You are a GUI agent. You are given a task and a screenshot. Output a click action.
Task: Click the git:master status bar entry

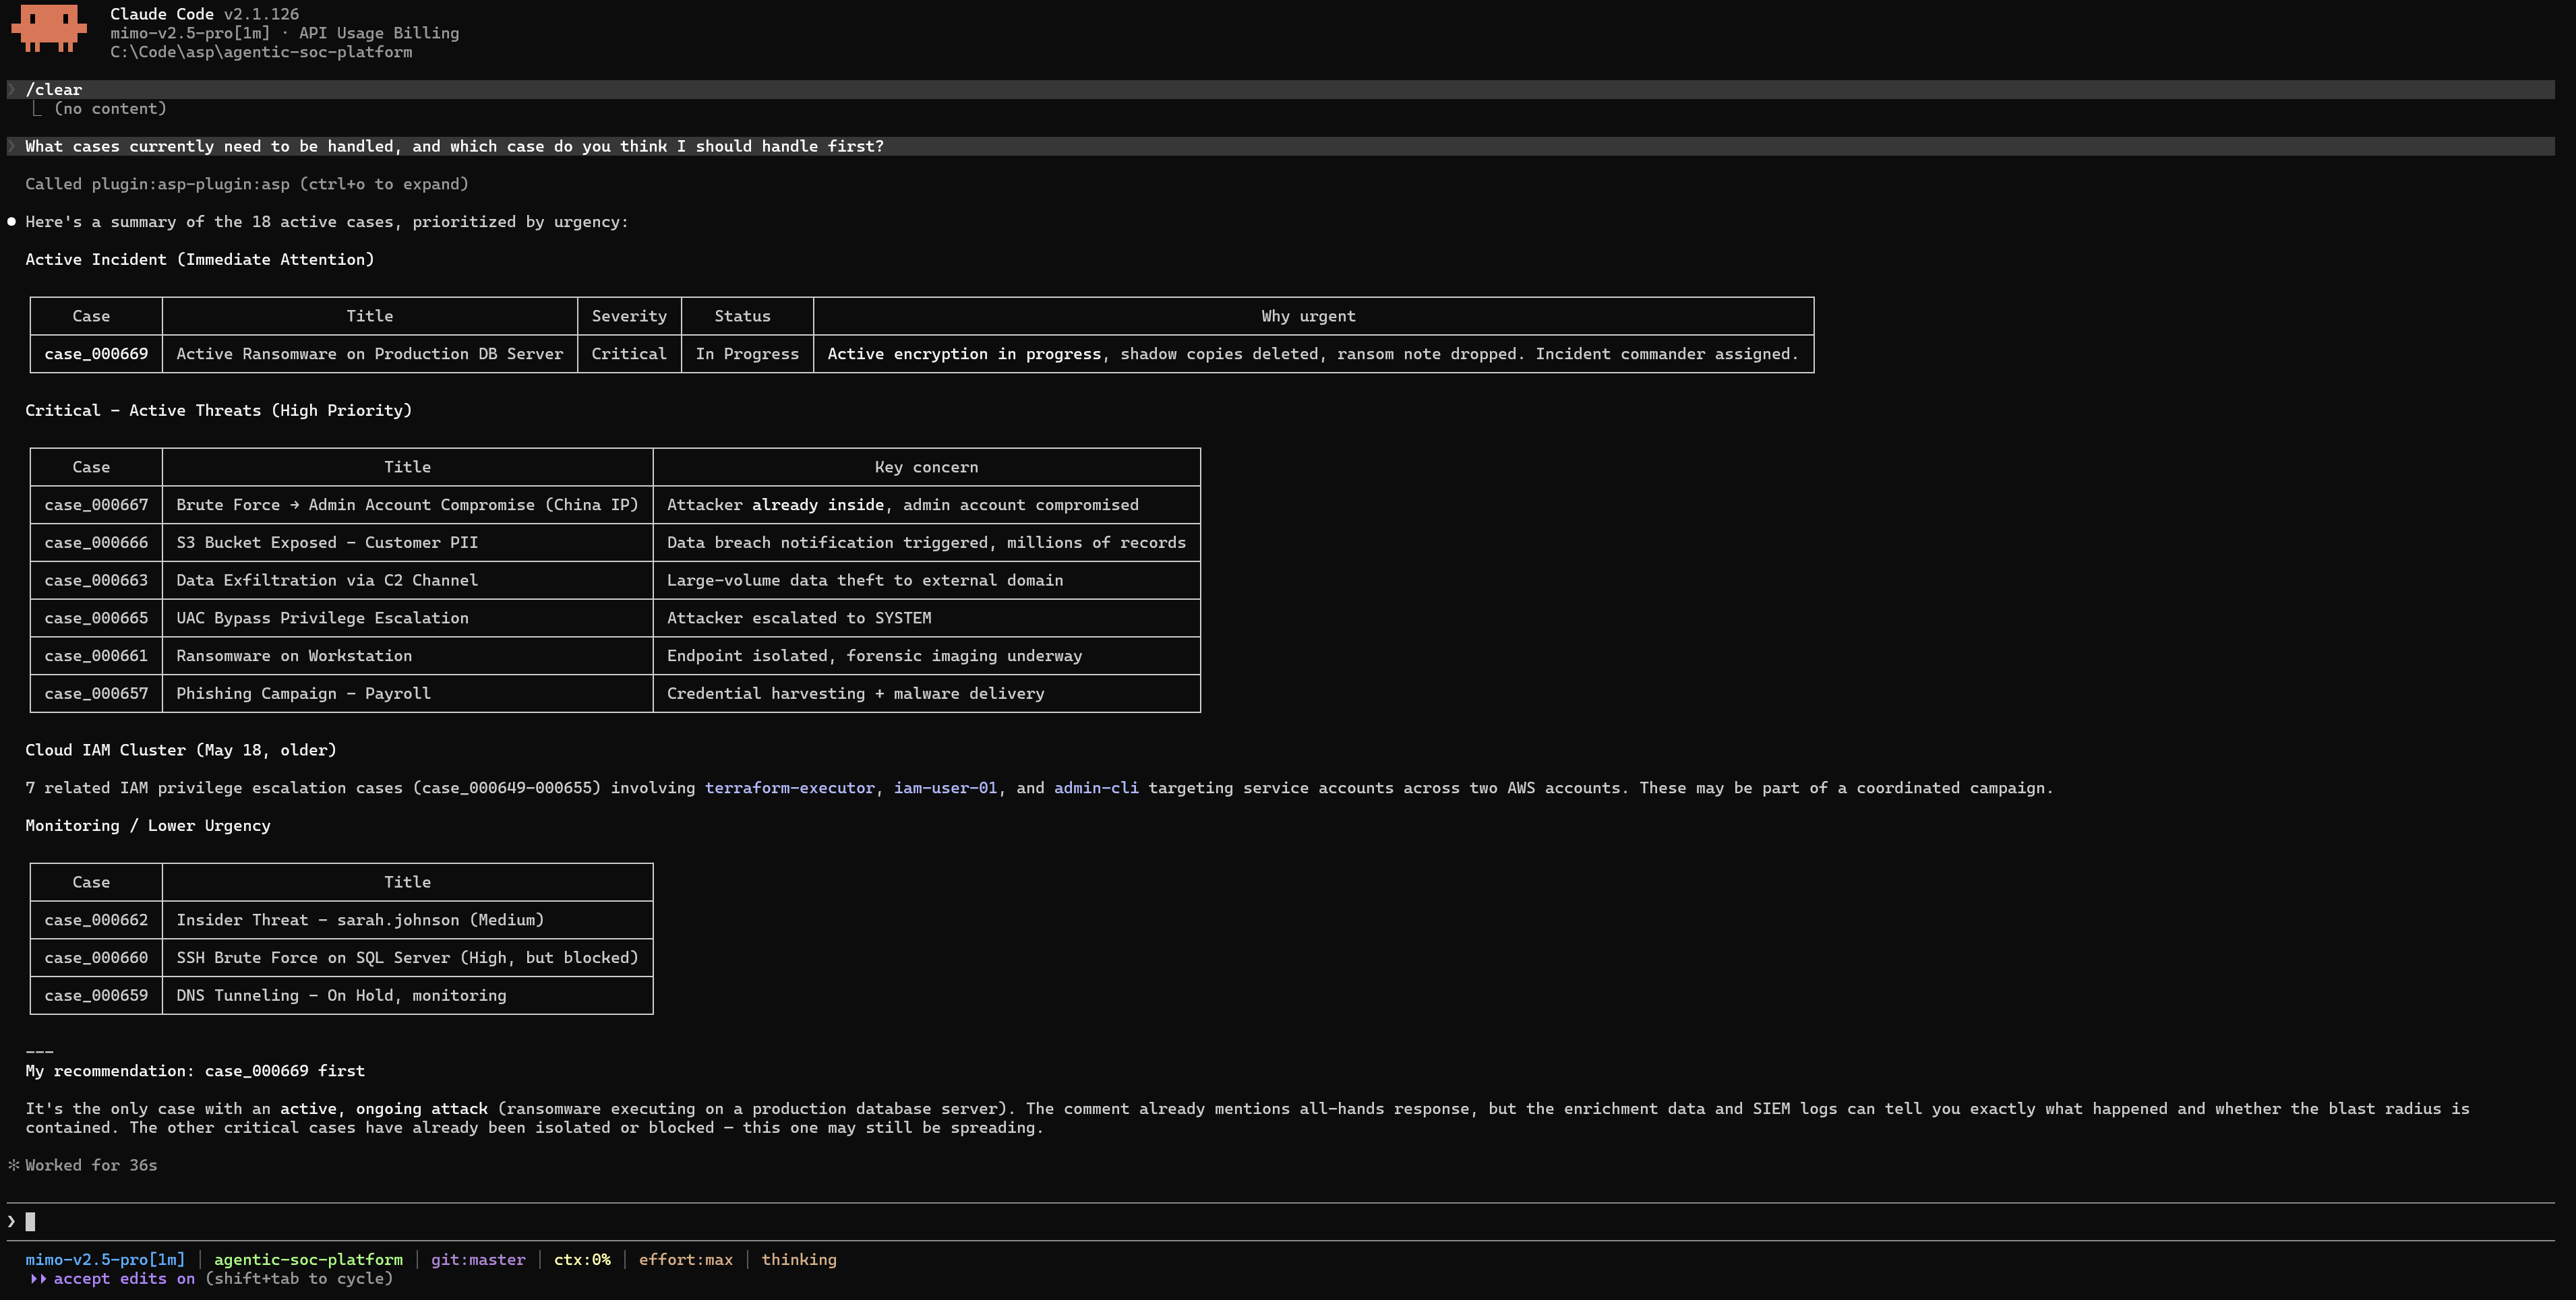(478, 1260)
